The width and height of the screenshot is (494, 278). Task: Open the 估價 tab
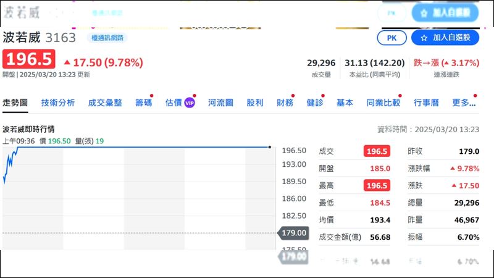point(174,103)
